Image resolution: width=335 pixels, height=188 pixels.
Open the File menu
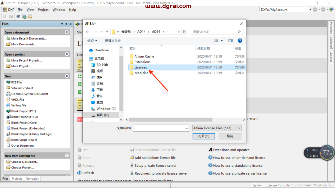(x=20, y=10)
